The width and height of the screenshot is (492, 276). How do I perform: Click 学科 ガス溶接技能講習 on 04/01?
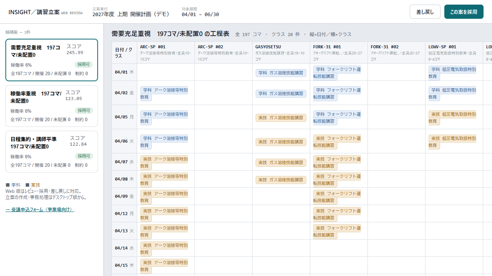(x=281, y=73)
